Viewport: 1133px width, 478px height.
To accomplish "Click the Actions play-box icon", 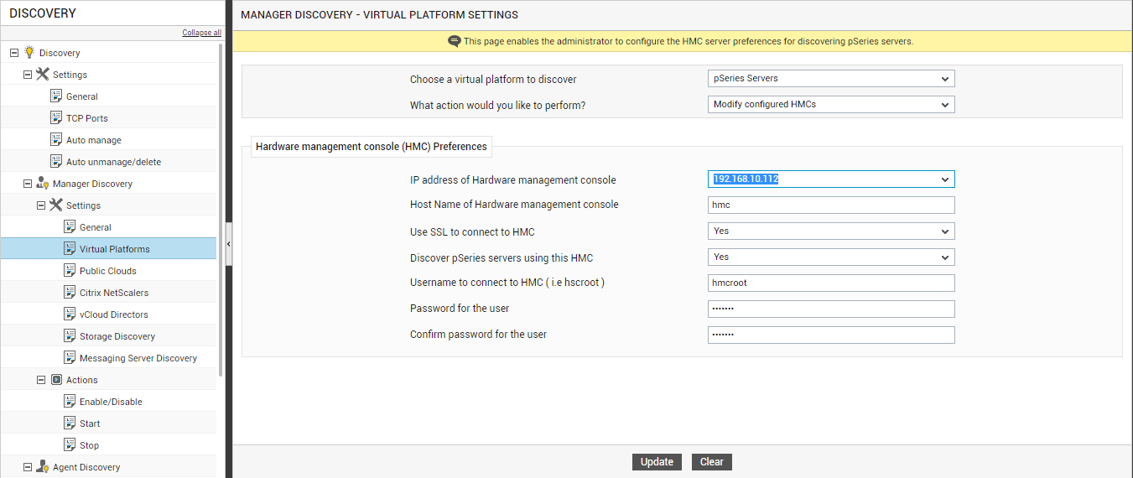I will (x=56, y=379).
